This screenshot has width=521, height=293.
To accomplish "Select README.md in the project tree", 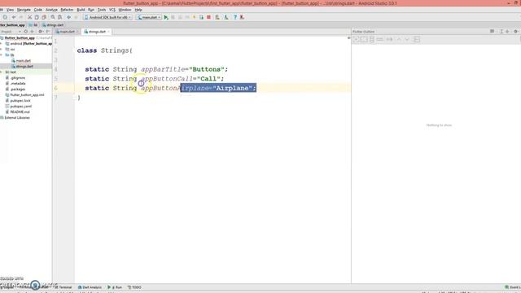I will click(x=20, y=112).
